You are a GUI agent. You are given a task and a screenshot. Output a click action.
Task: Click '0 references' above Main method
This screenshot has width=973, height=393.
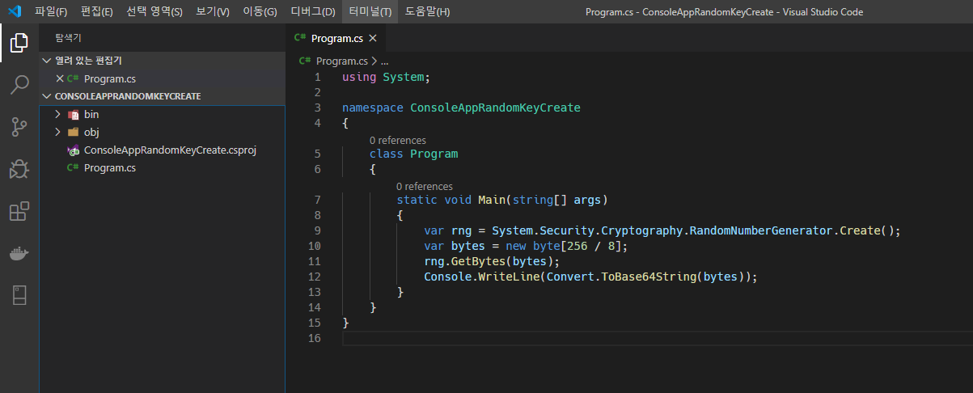425,186
